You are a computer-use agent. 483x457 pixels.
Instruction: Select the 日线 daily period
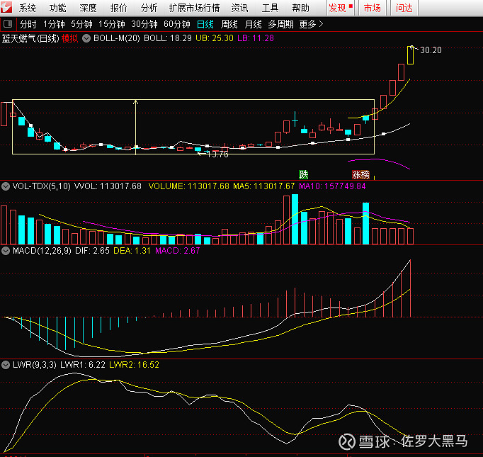[205, 24]
